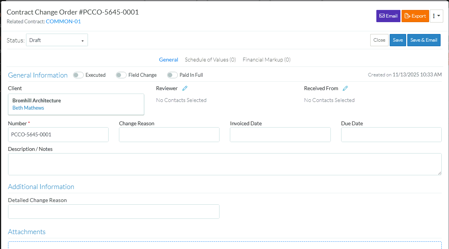Click the purple Email button
This screenshot has height=249, width=449.
[388, 16]
